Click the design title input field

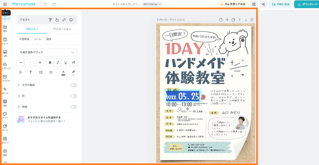(126, 4)
